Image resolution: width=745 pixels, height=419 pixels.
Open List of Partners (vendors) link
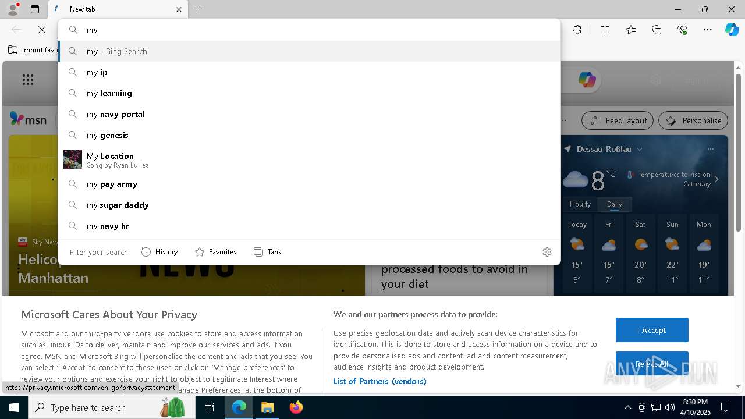[379, 381]
